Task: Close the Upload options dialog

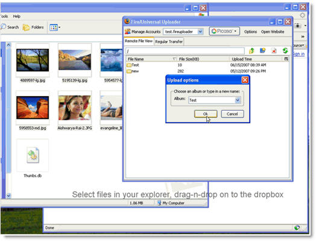Action: pyautogui.click(x=245, y=80)
